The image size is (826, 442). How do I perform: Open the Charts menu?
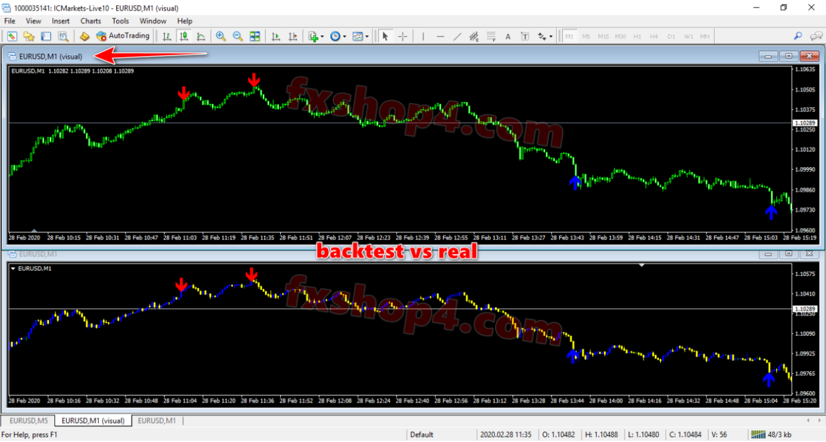coord(91,21)
